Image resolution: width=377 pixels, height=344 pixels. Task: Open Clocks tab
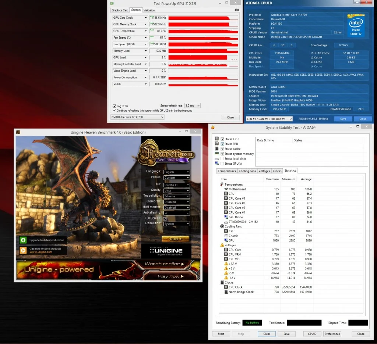pos(277,171)
